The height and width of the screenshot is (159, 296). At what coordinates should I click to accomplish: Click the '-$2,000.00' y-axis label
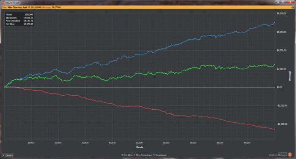(x=282, y=105)
